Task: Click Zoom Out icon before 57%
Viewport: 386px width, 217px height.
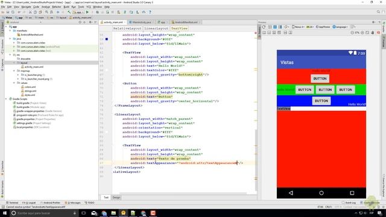Action: tap(352, 33)
